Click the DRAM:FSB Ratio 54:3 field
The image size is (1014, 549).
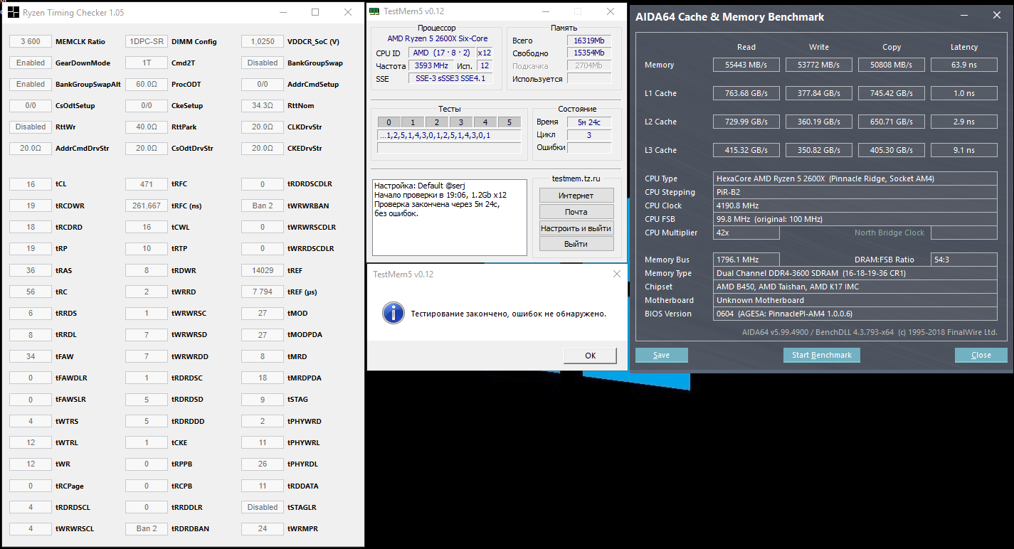point(964,260)
